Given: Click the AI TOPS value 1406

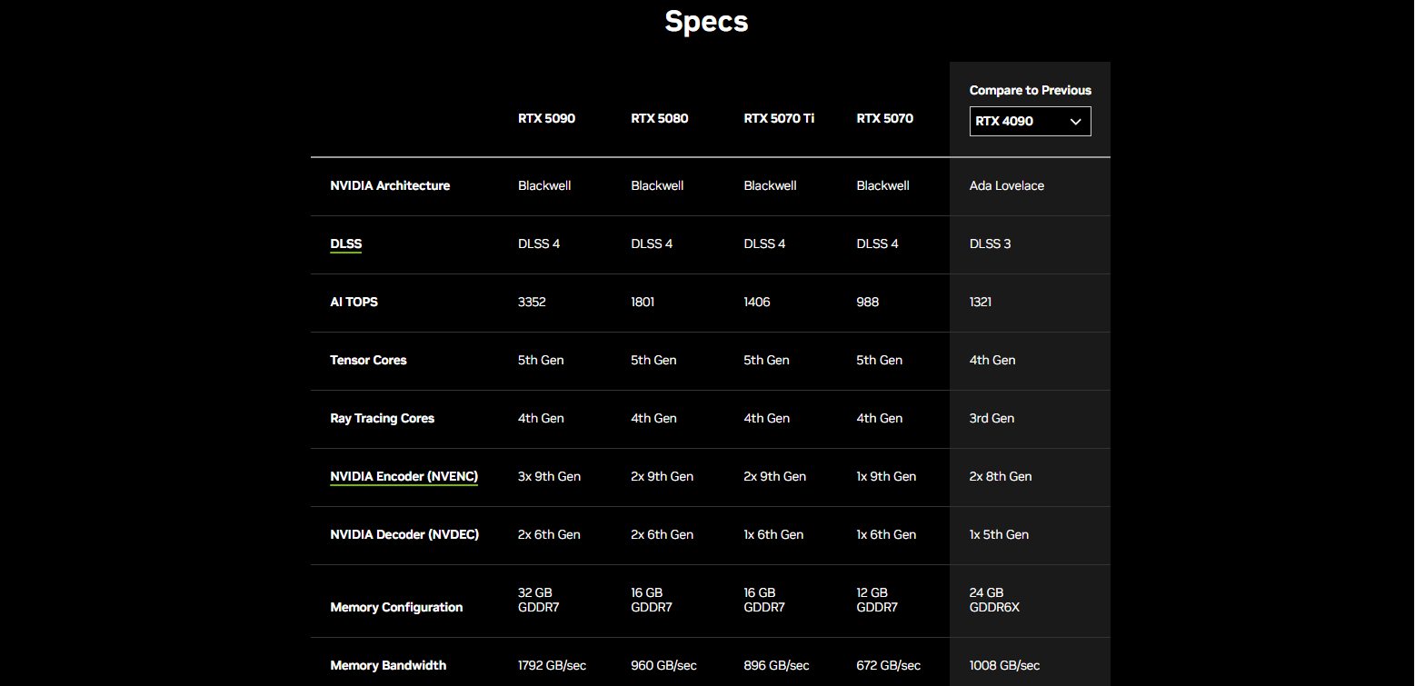Looking at the screenshot, I should (756, 302).
